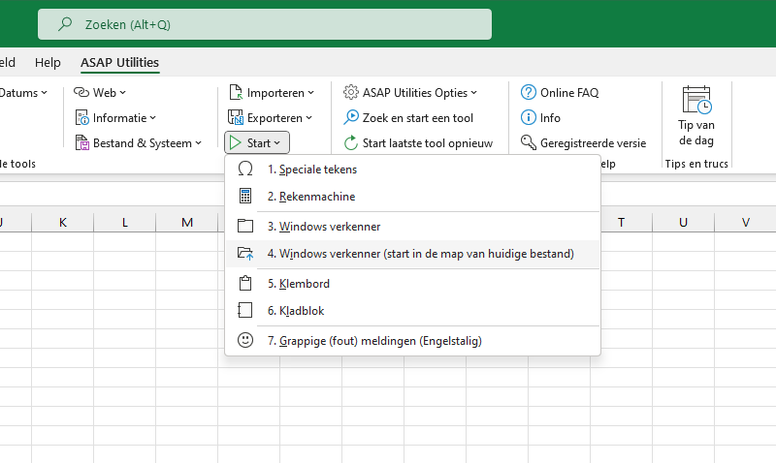
Task: Select column U header
Action: (x=684, y=223)
